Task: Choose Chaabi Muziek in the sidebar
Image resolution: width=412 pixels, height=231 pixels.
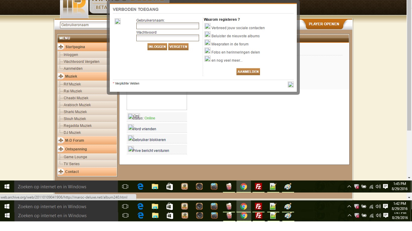Action: click(76, 98)
